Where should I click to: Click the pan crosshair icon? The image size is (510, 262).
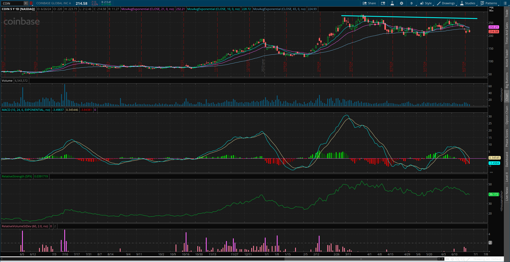(x=453, y=259)
